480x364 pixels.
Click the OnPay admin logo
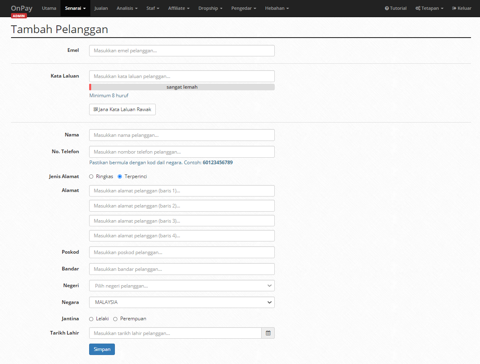tap(21, 11)
